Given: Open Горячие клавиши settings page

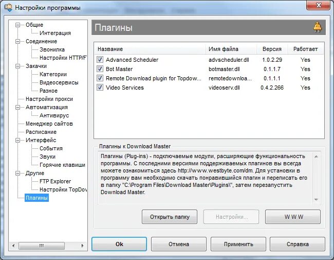Looking at the screenshot, I should (x=62, y=165).
